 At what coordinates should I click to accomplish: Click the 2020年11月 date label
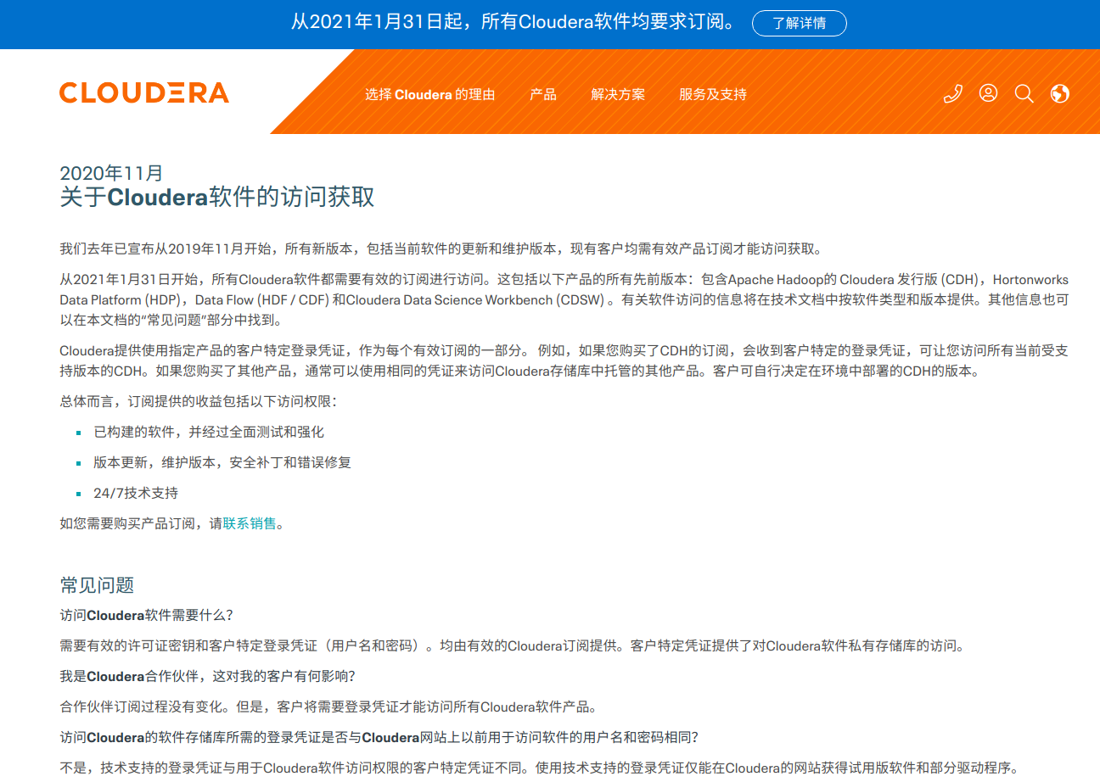point(112,171)
